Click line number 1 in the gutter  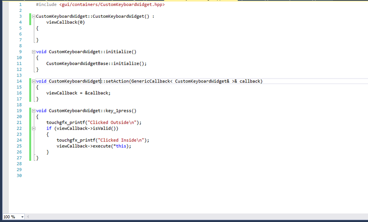(x=20, y=4)
